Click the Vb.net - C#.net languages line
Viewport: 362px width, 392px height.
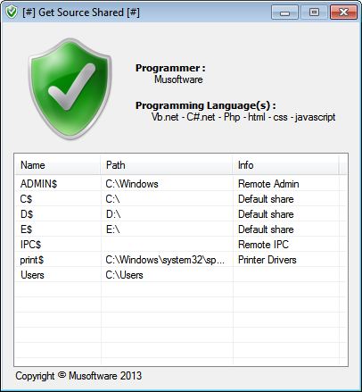point(243,117)
